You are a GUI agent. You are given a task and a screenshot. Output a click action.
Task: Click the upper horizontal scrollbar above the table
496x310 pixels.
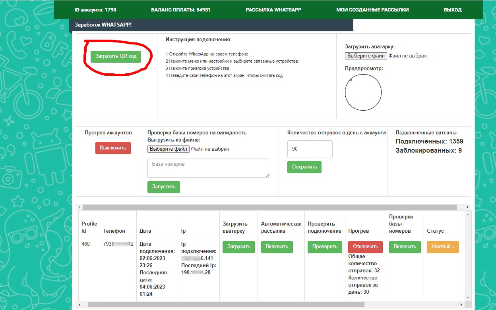[269, 207]
